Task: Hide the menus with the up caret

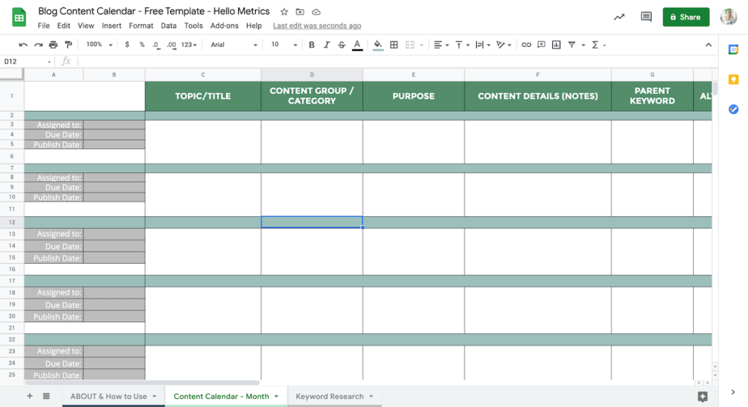Action: coord(709,45)
